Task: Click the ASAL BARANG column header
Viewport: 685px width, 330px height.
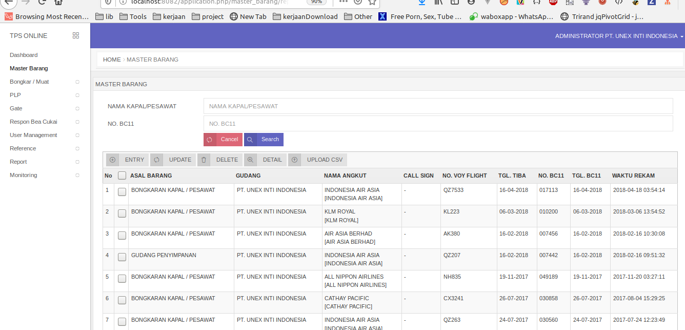Action: coord(151,176)
